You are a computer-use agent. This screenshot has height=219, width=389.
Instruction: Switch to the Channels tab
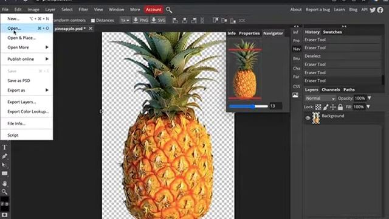[x=331, y=89]
